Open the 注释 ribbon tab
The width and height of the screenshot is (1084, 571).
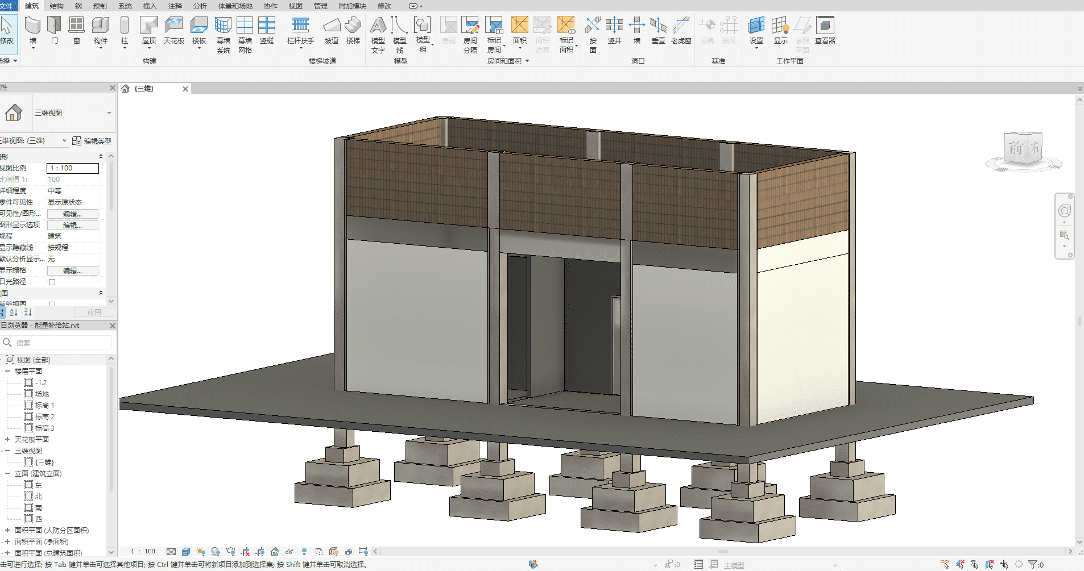click(175, 6)
